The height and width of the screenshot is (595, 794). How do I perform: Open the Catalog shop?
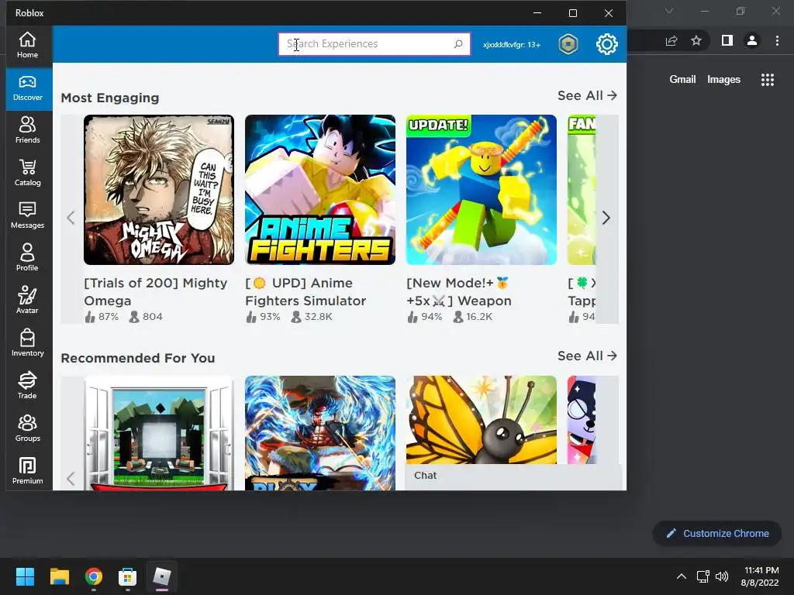[27, 173]
